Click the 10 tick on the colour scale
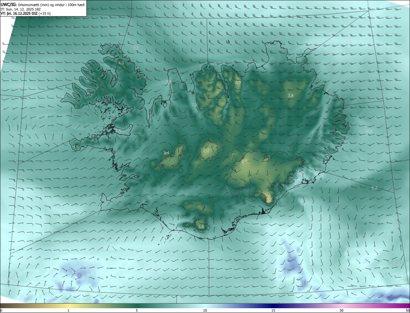Viewport: 410px width, 313px height. click(x=205, y=310)
